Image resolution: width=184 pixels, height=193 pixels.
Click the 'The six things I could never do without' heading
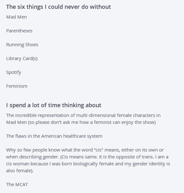click(x=58, y=7)
